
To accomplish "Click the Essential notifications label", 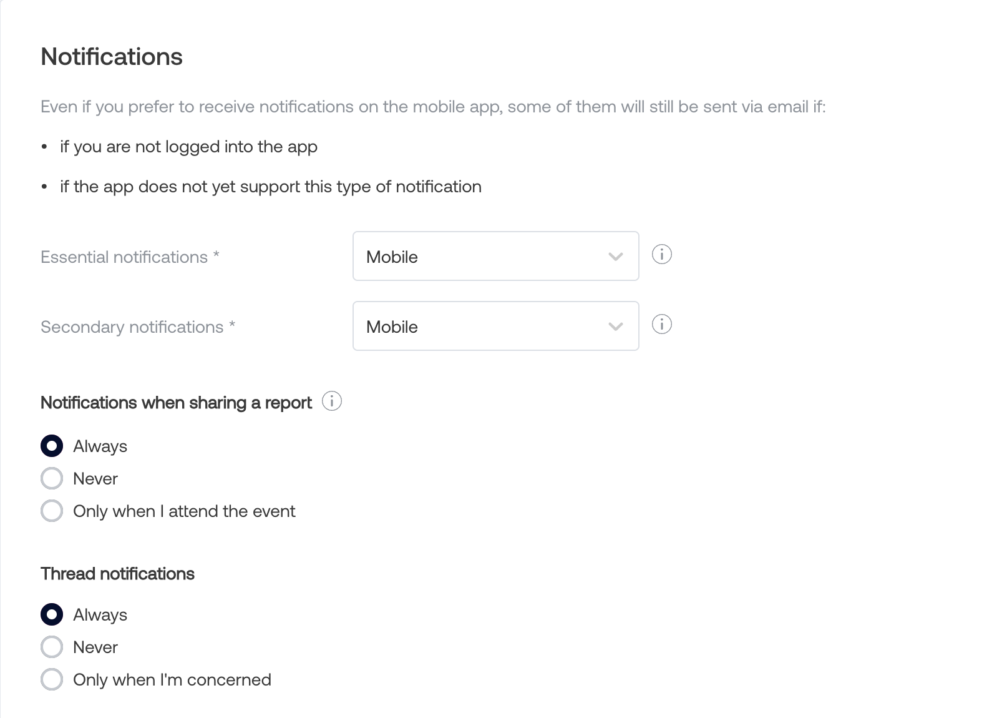I will pyautogui.click(x=130, y=257).
